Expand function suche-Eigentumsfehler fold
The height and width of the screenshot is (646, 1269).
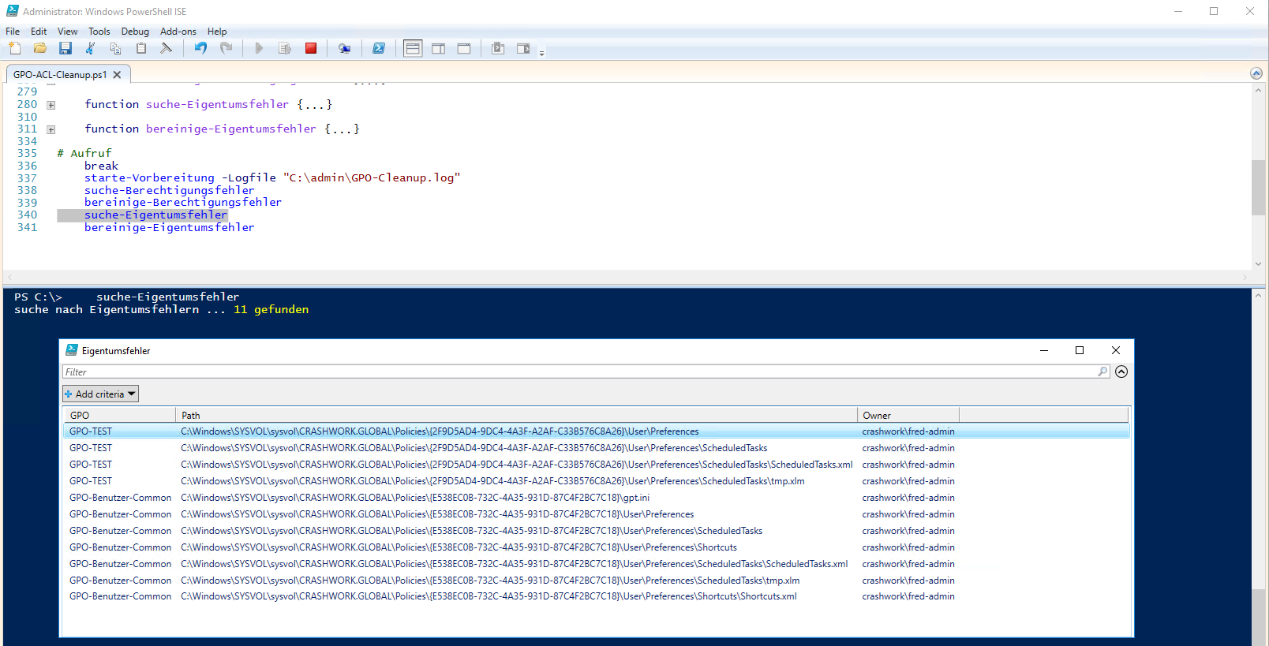pos(51,105)
